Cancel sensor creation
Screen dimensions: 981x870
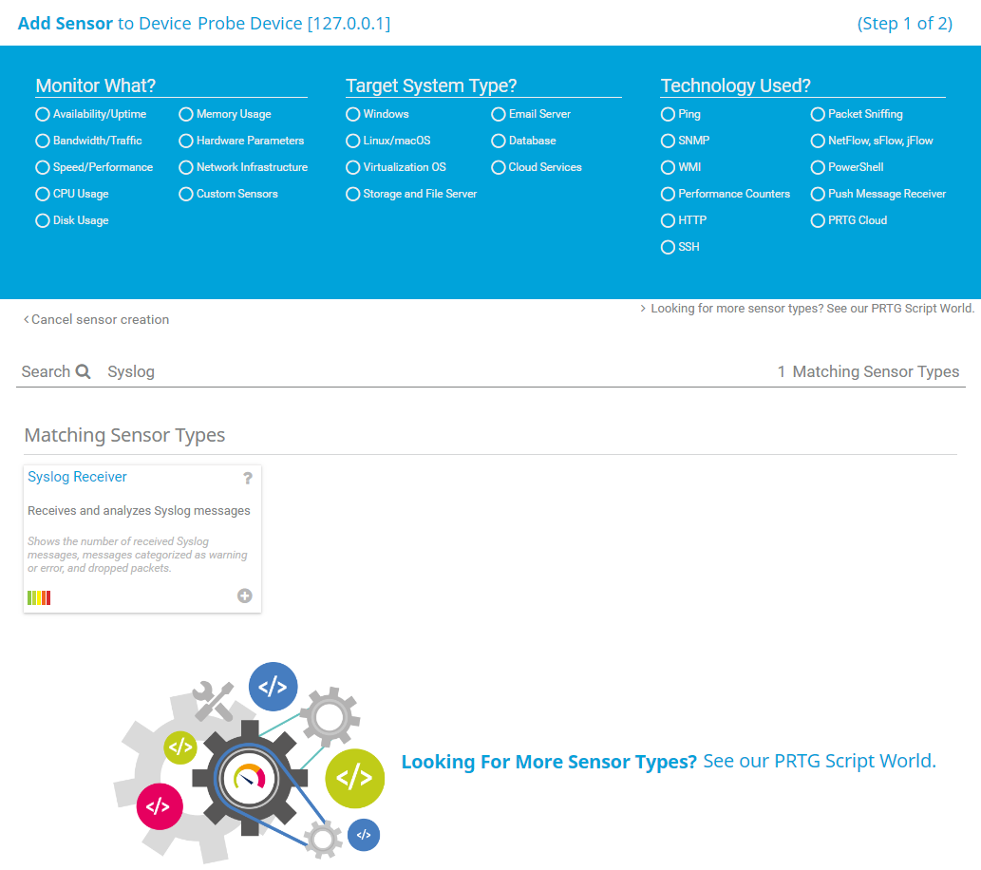click(97, 320)
